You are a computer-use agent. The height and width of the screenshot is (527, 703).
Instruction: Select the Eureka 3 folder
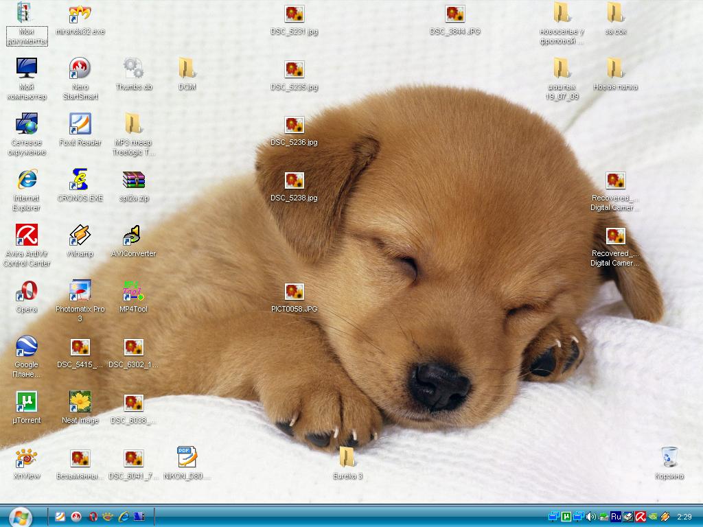coord(348,458)
